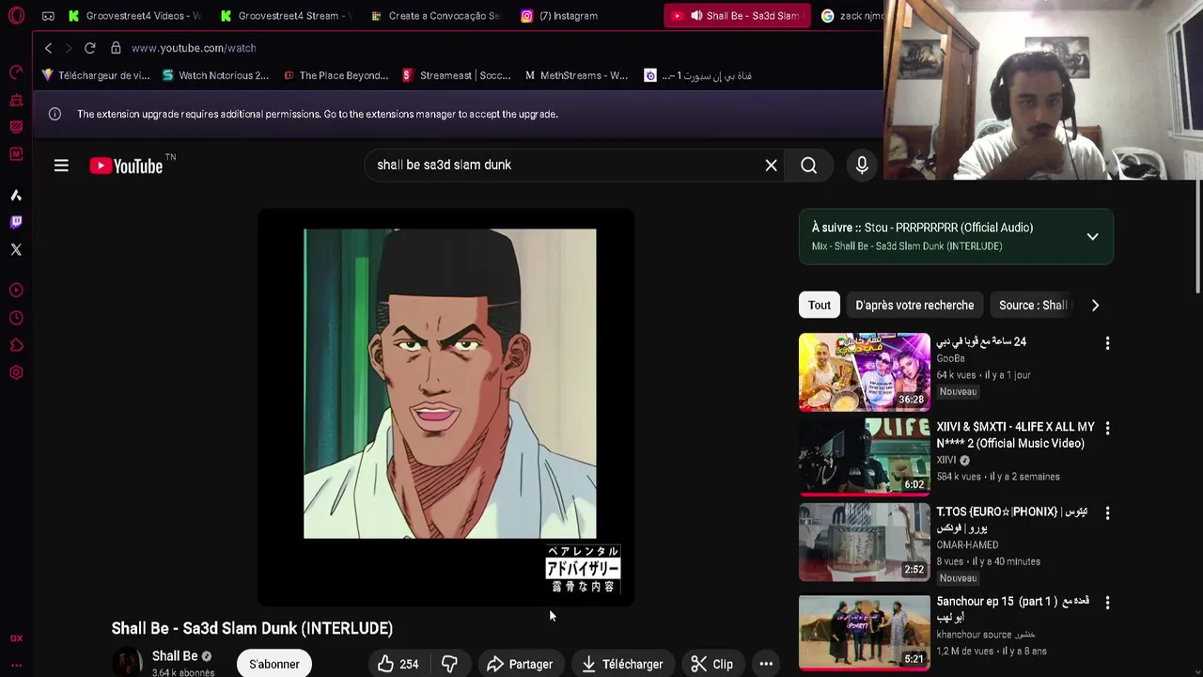This screenshot has width=1203, height=677.
Task: Open options menu for T.TOS video
Action: 1107,513
